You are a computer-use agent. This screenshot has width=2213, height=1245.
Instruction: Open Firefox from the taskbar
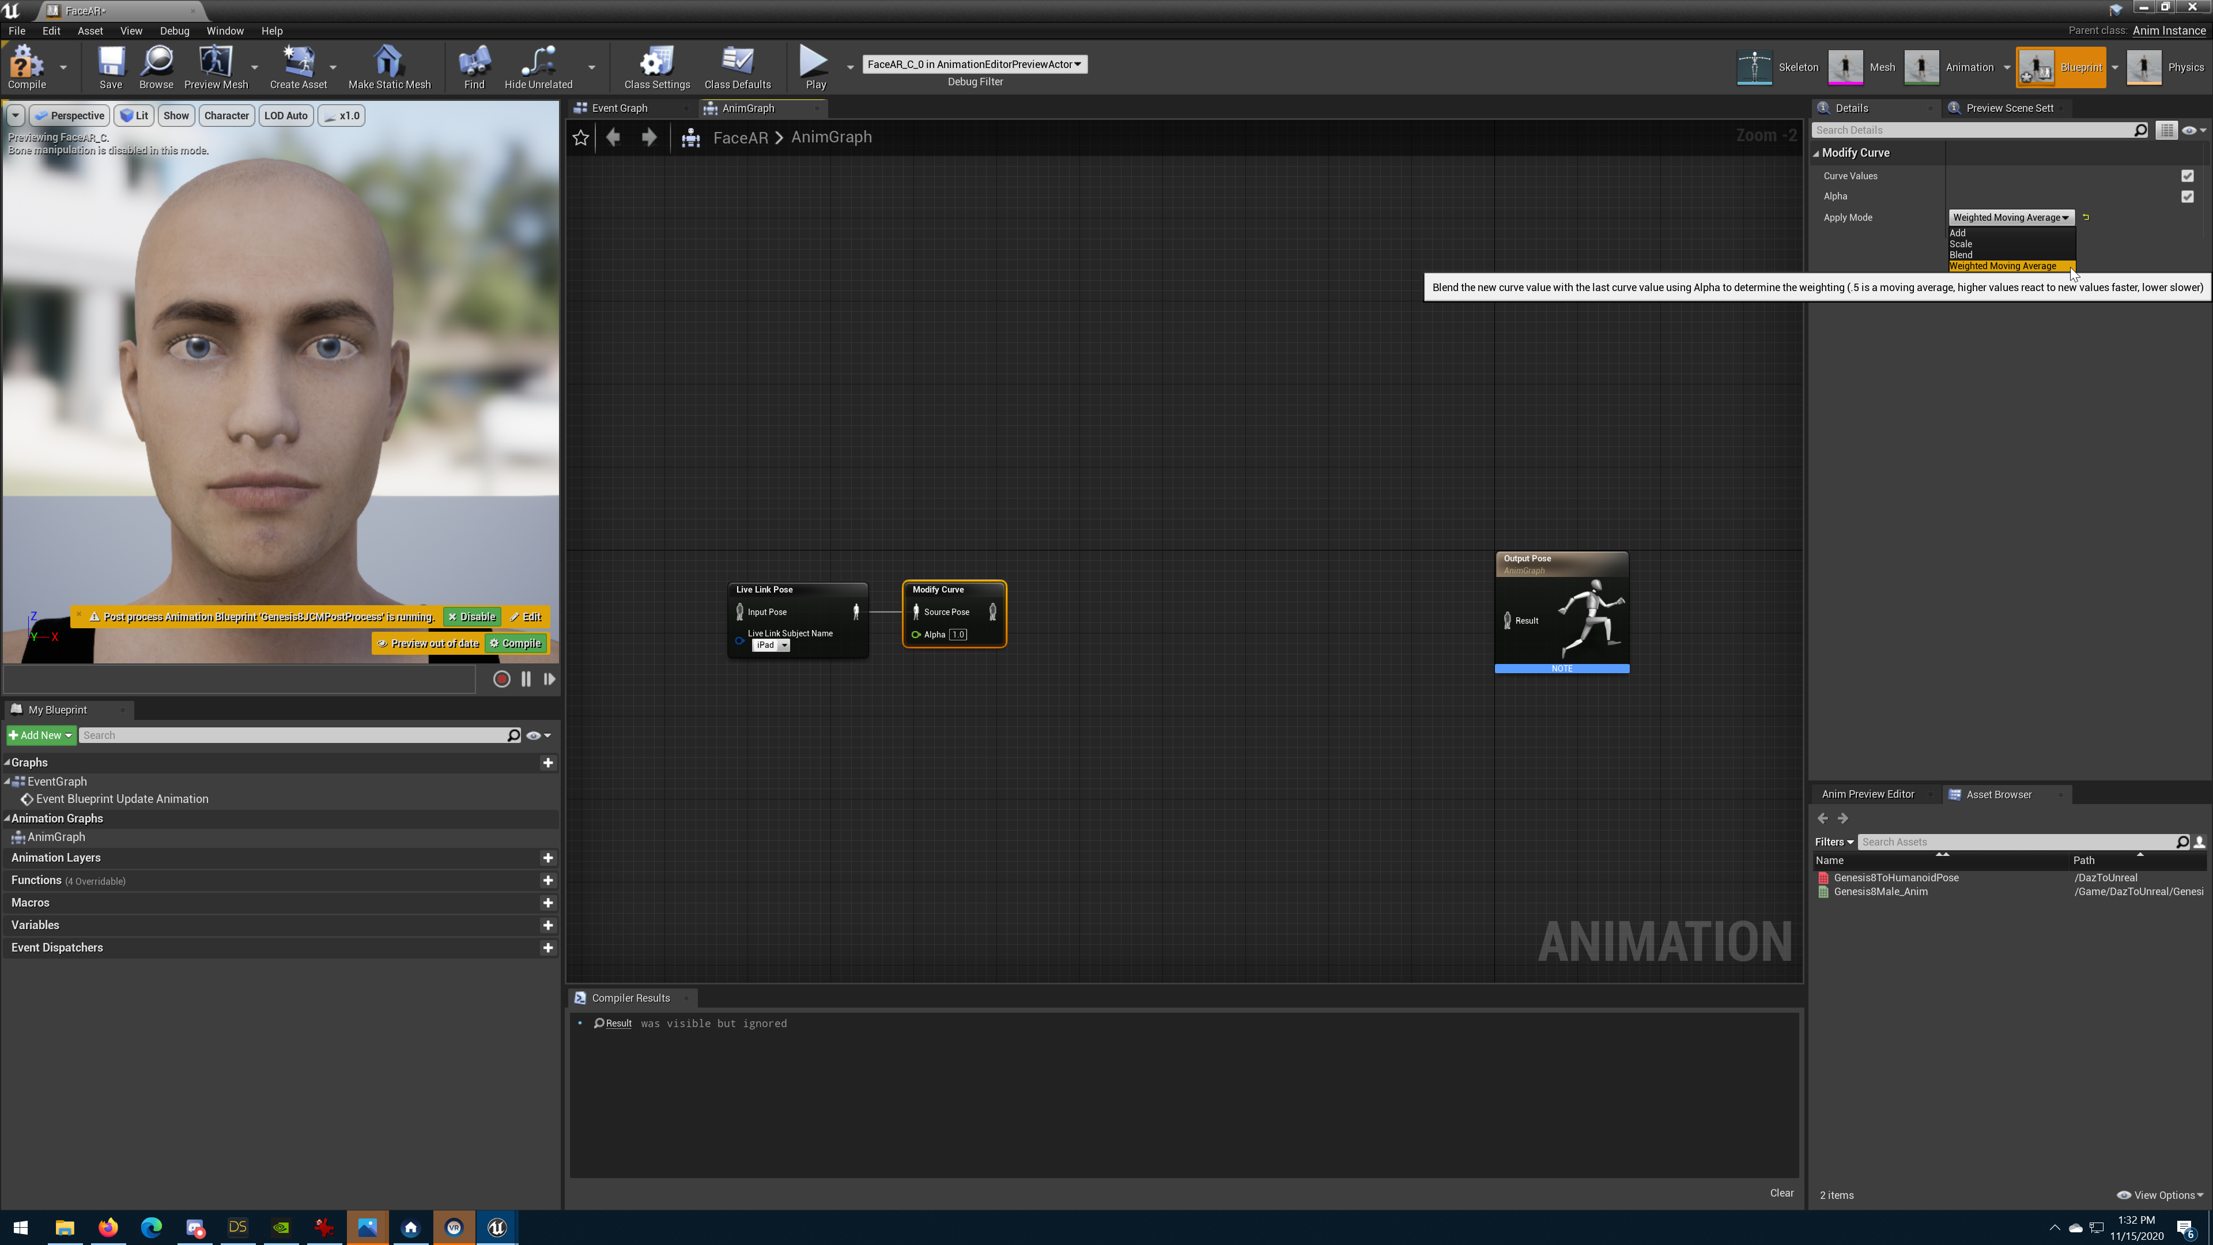tap(107, 1227)
